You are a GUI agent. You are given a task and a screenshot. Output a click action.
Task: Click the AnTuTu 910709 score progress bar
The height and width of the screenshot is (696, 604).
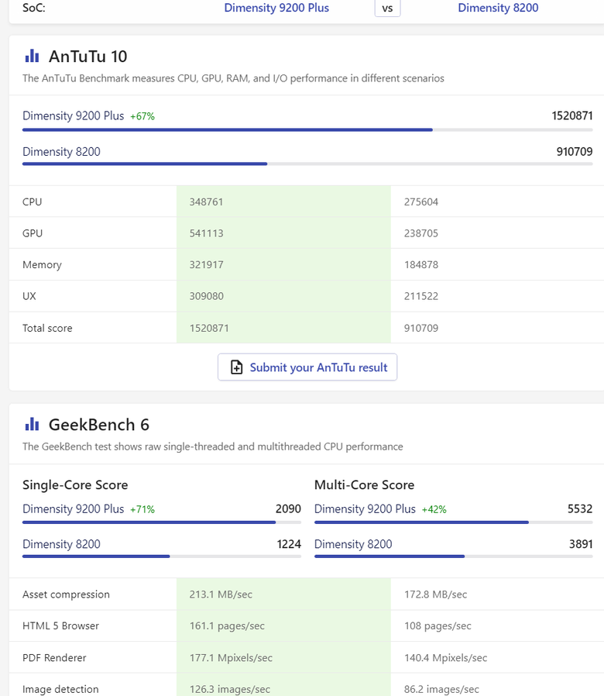point(307,164)
